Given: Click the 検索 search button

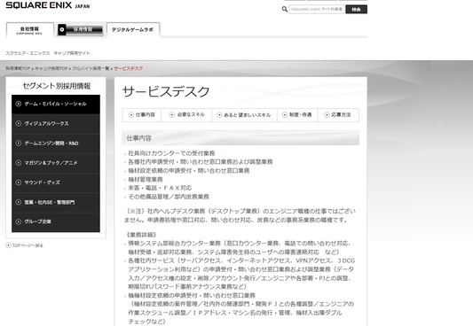Looking at the screenshot, I should point(356,10).
